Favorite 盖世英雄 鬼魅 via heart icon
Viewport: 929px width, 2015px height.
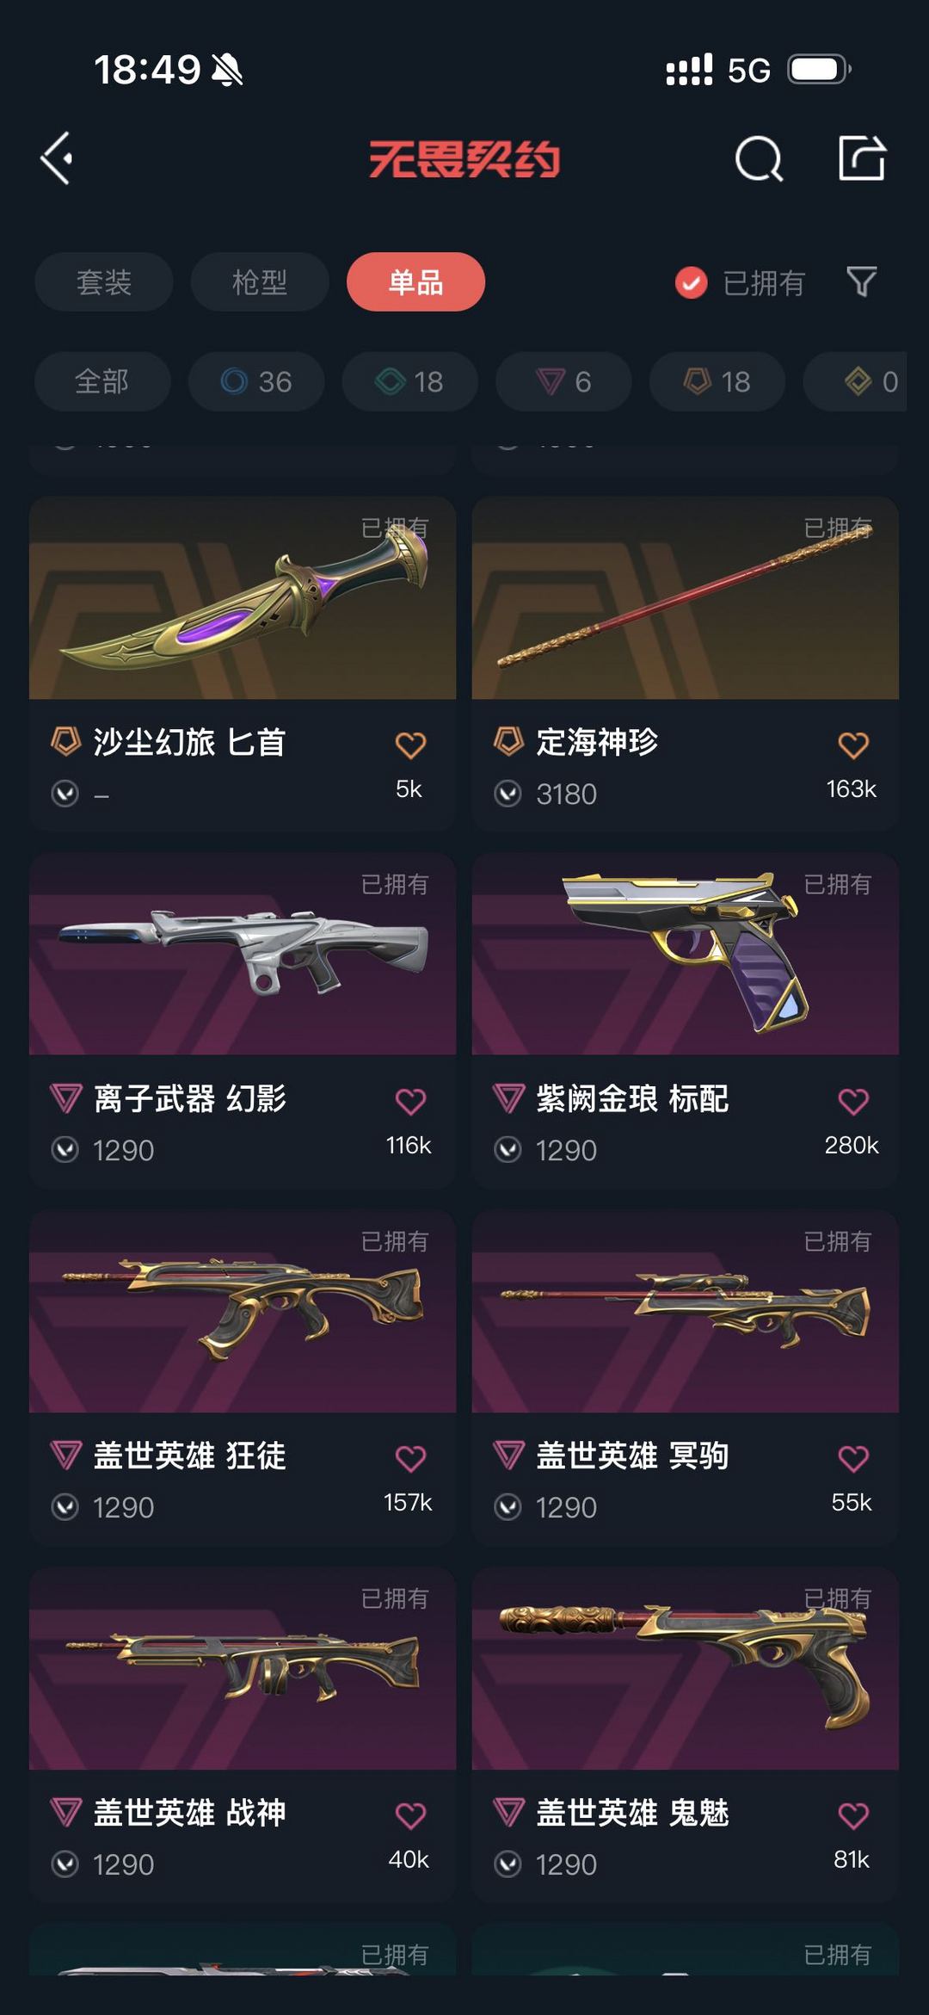[x=853, y=1816]
